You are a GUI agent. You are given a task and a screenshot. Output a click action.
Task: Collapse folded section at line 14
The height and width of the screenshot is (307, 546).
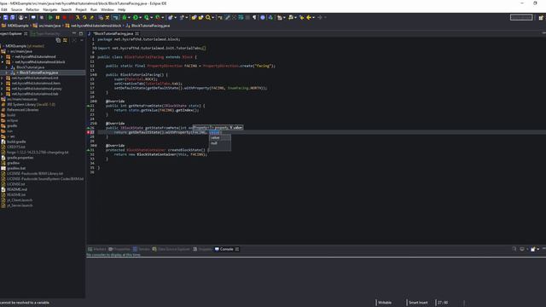click(x=96, y=75)
